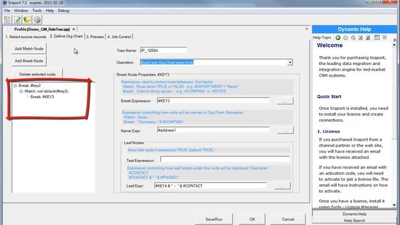
Task: Select the 'Break: #key2' tree item
Action: 29,86
